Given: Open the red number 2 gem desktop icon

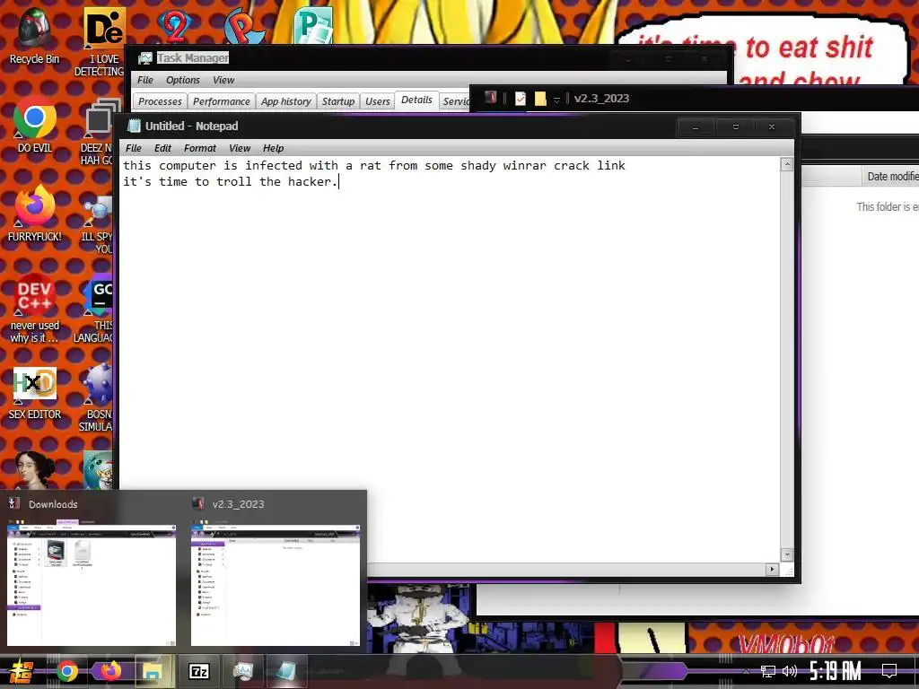Looking at the screenshot, I should click(x=175, y=26).
